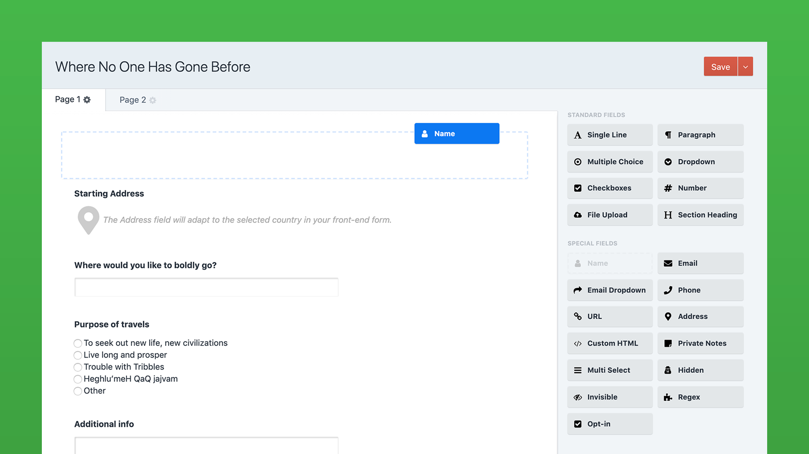Image resolution: width=809 pixels, height=454 pixels.
Task: Click the Custom HTML code icon
Action: click(x=577, y=344)
